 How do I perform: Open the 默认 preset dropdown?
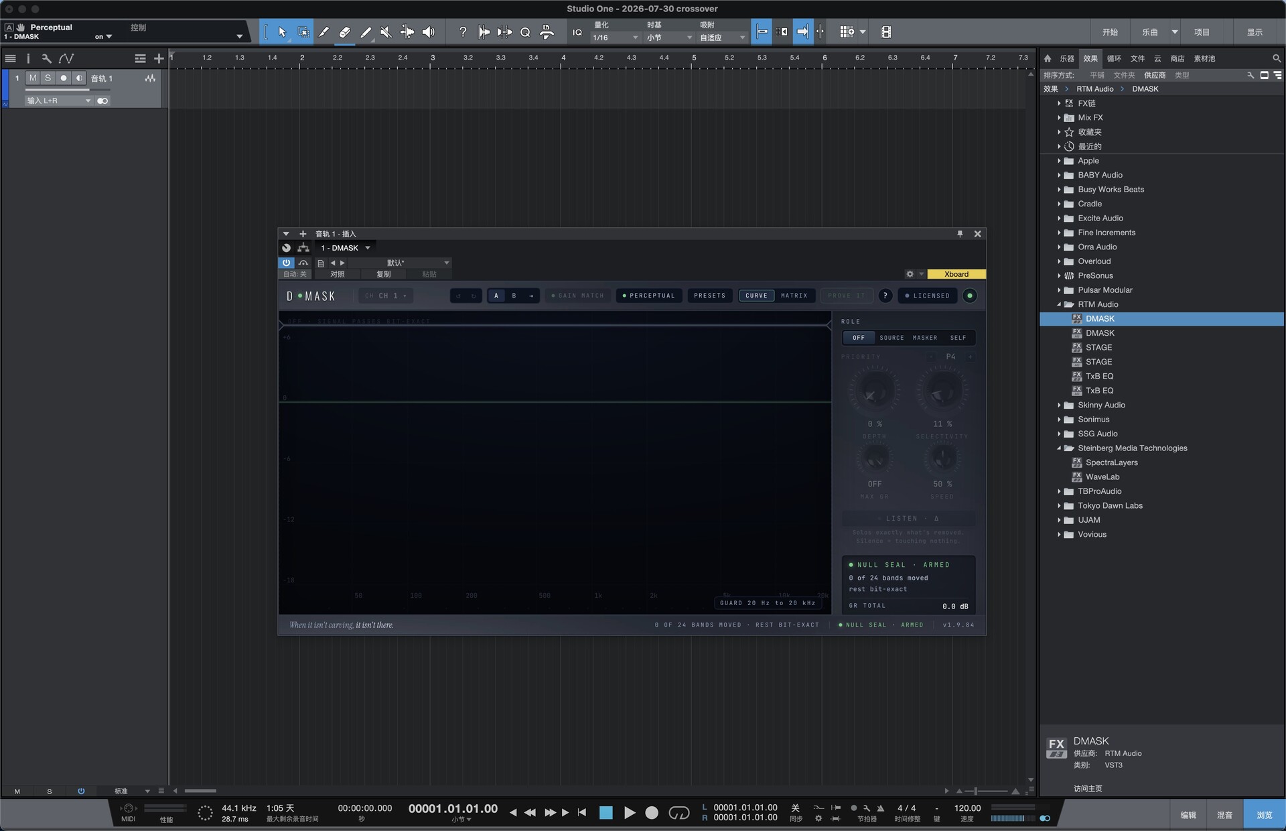pos(399,263)
